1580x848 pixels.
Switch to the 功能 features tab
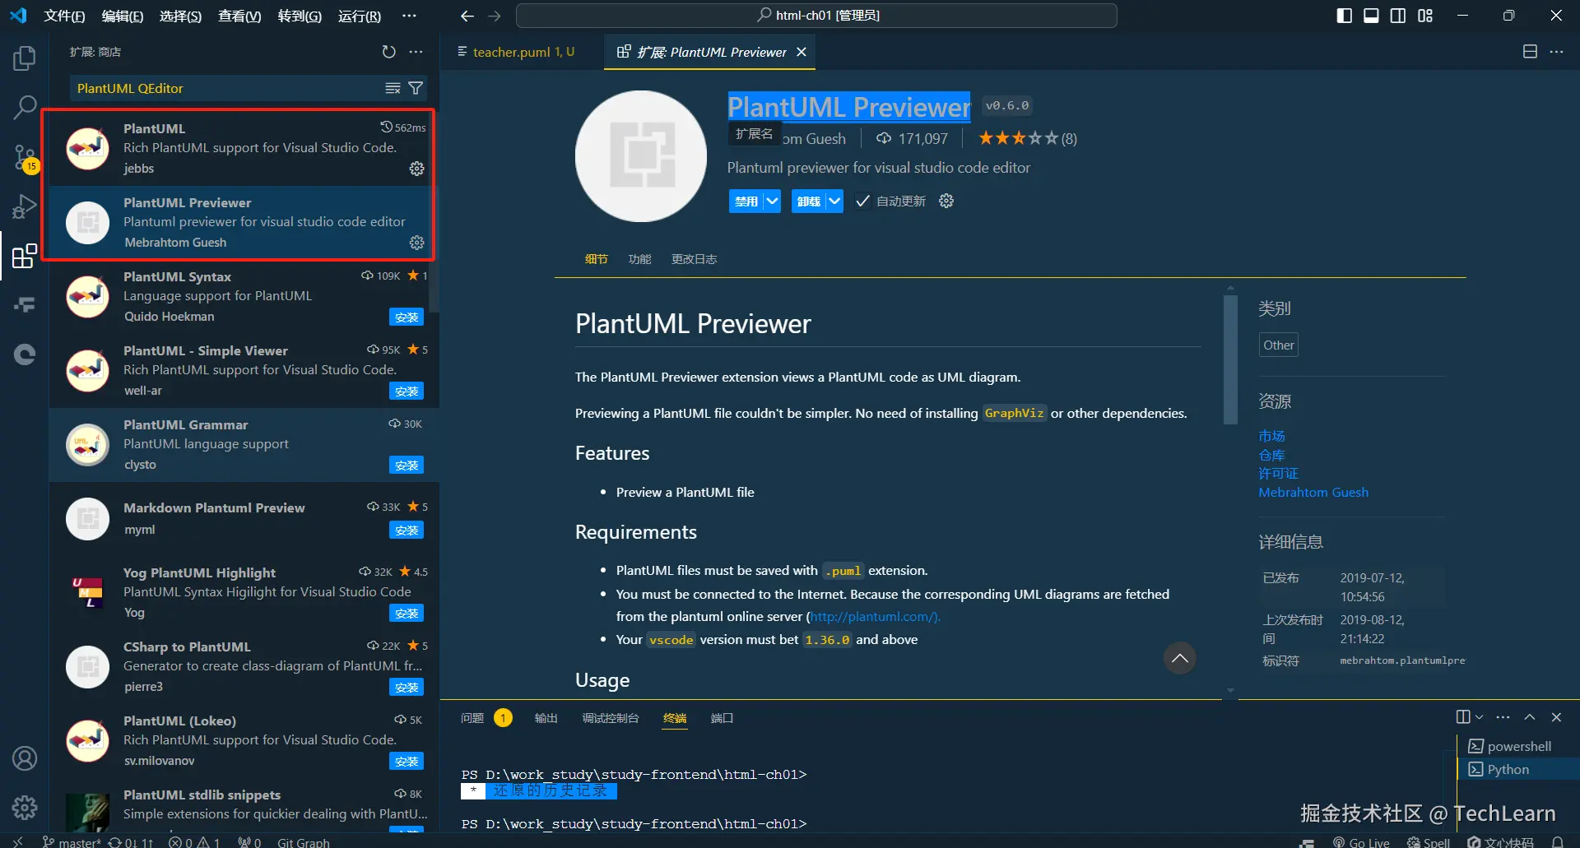click(x=639, y=259)
